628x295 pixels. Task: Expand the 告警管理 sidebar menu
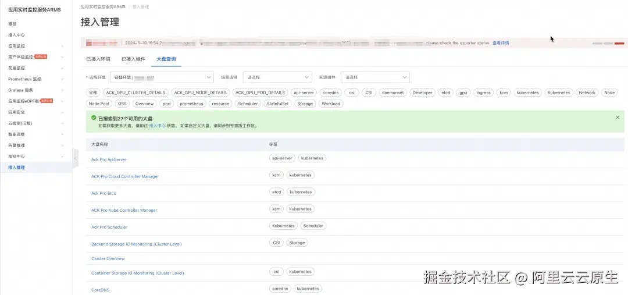[62, 145]
